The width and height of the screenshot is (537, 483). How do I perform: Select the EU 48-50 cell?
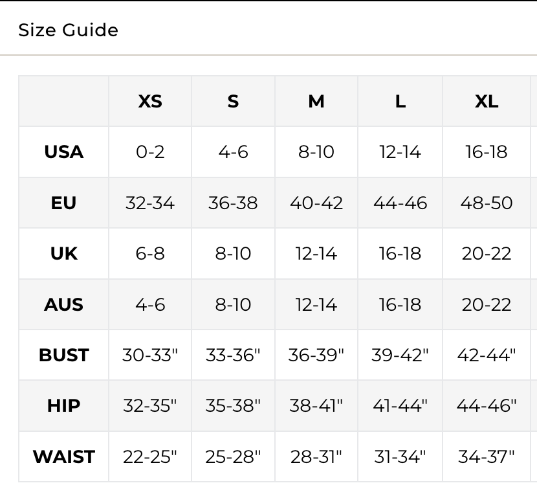(487, 203)
